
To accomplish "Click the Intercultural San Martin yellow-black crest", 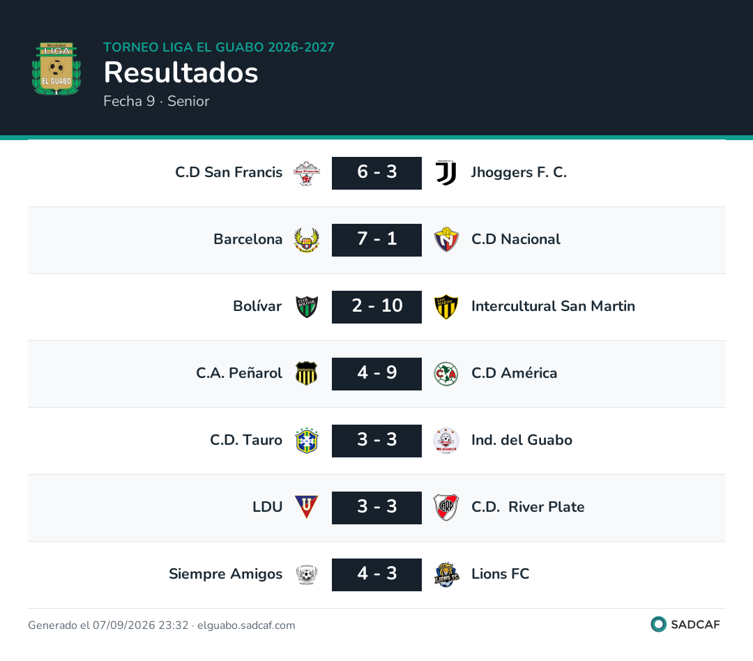I will tap(446, 307).
